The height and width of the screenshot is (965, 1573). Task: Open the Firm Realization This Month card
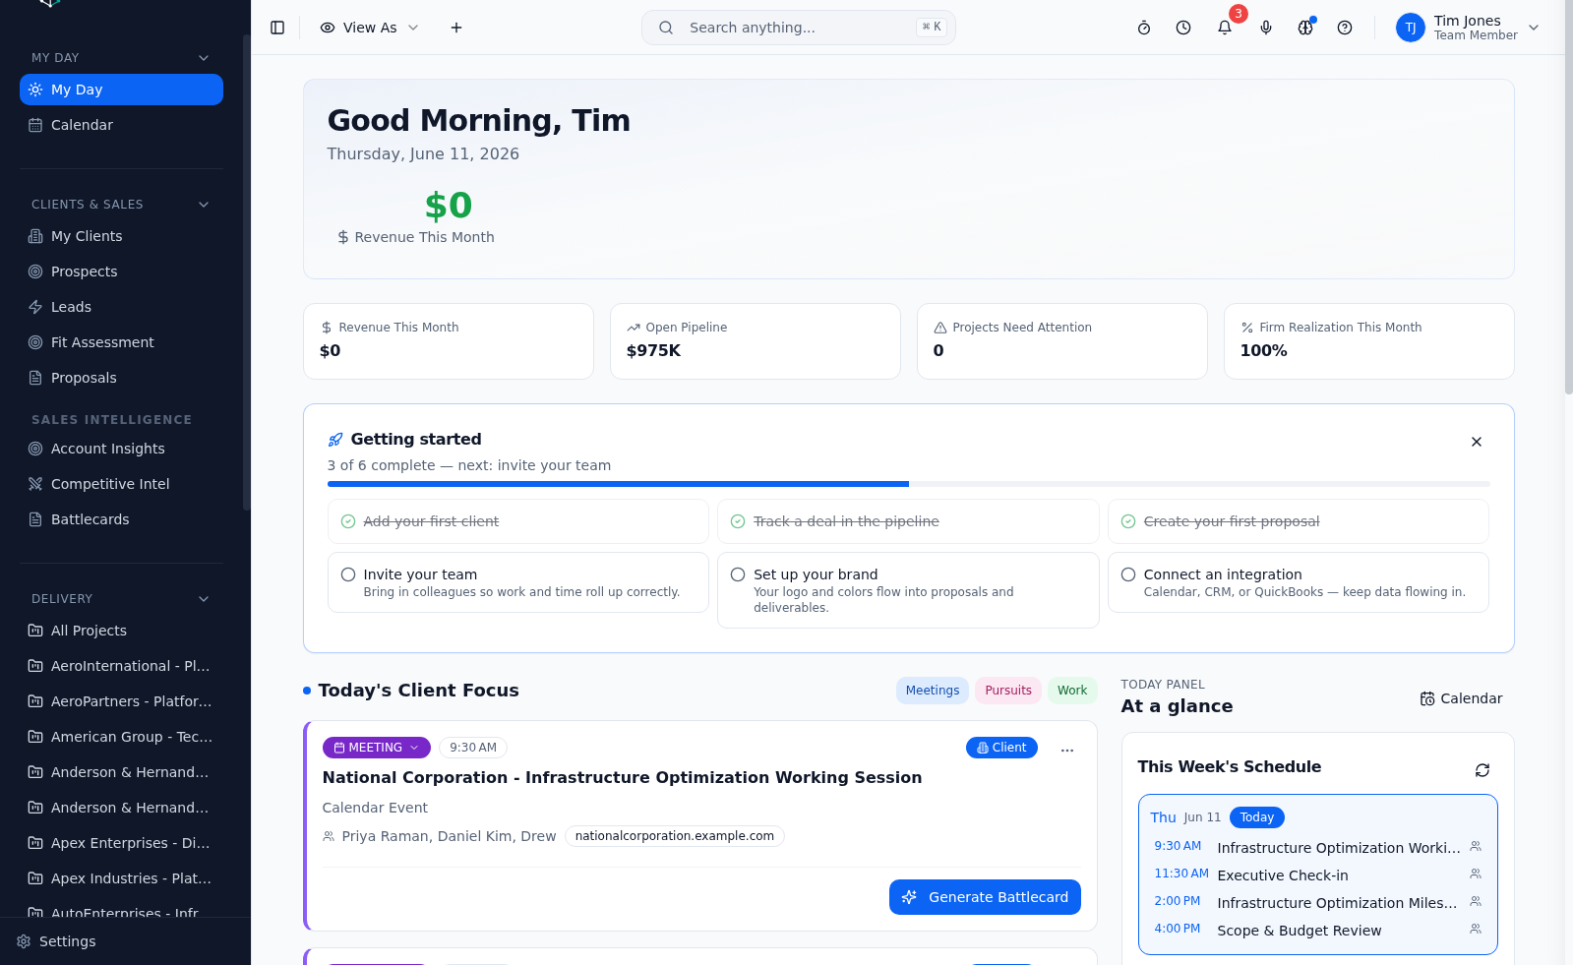pyautogui.click(x=1368, y=341)
